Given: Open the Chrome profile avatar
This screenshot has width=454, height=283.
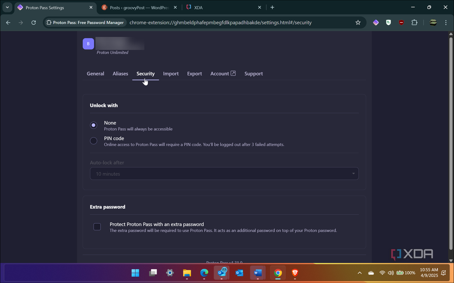Looking at the screenshot, I should [x=433, y=22].
